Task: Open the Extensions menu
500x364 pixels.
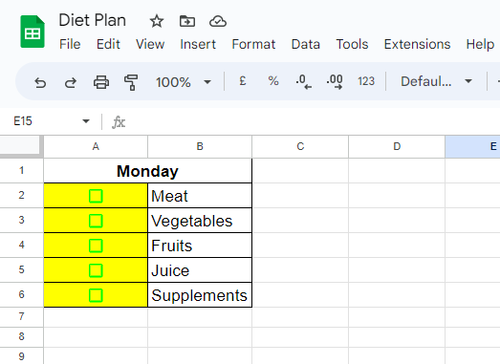Action: 417,44
